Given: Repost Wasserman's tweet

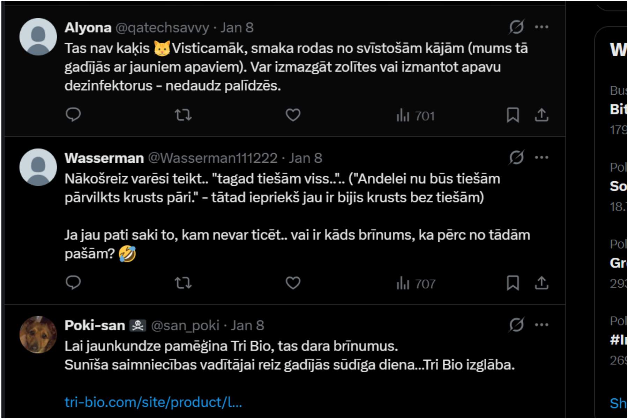Looking at the screenshot, I should [183, 282].
